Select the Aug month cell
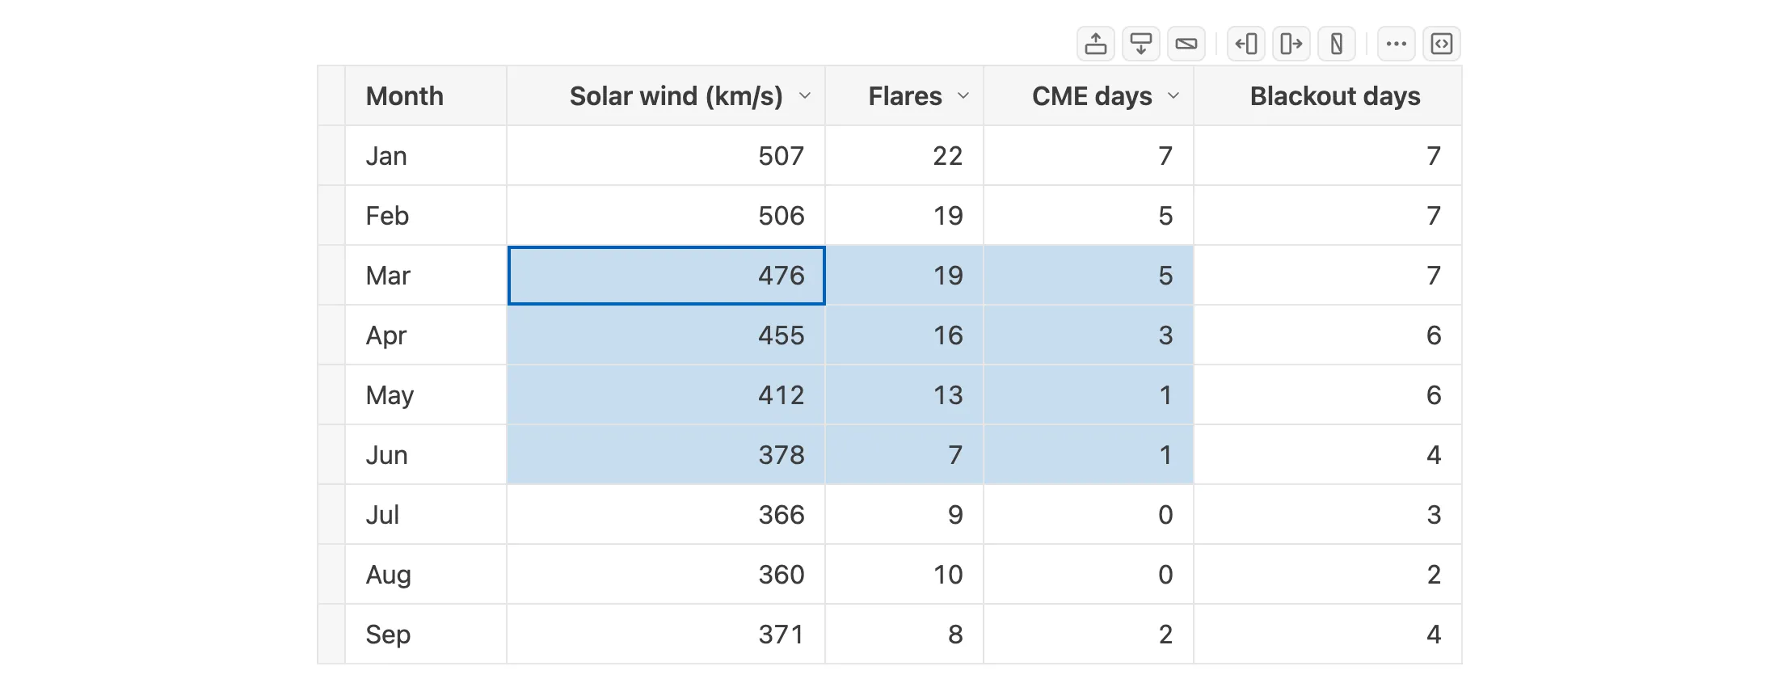Viewport: 1778px width, 700px height. pyautogui.click(x=426, y=575)
